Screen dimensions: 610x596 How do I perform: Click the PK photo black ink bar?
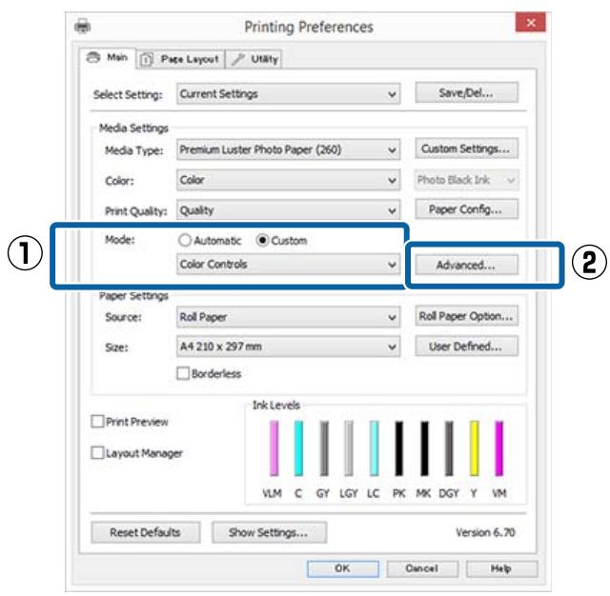click(398, 448)
